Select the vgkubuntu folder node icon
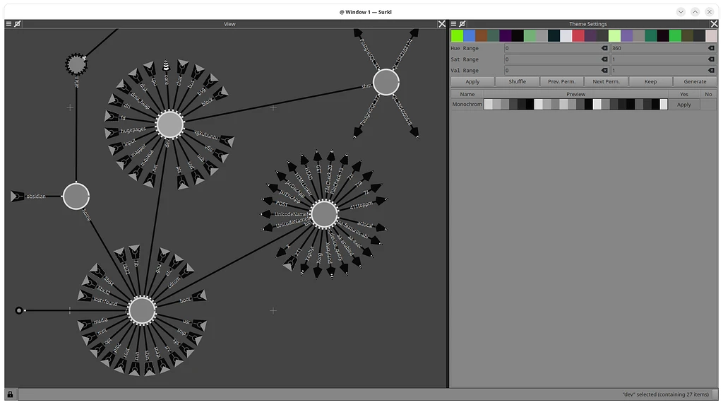This screenshot has height=405, width=723. [x=227, y=140]
